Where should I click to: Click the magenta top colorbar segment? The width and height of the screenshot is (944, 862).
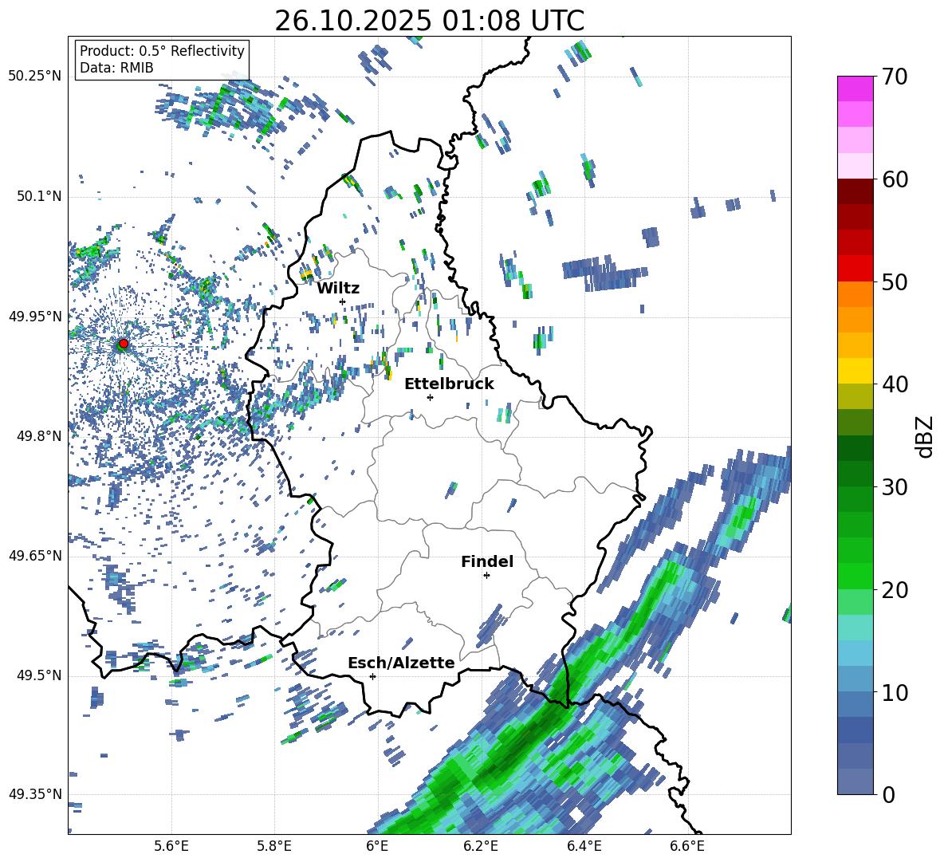point(855,89)
